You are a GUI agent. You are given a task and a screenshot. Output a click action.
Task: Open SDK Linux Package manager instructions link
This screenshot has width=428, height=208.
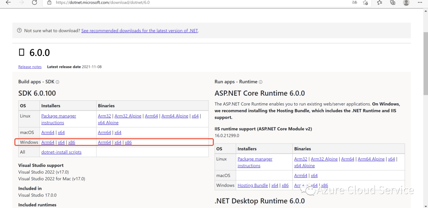coord(59,119)
